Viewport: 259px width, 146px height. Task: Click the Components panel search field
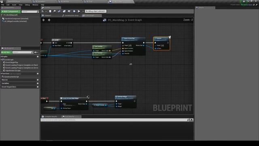coord(30,12)
